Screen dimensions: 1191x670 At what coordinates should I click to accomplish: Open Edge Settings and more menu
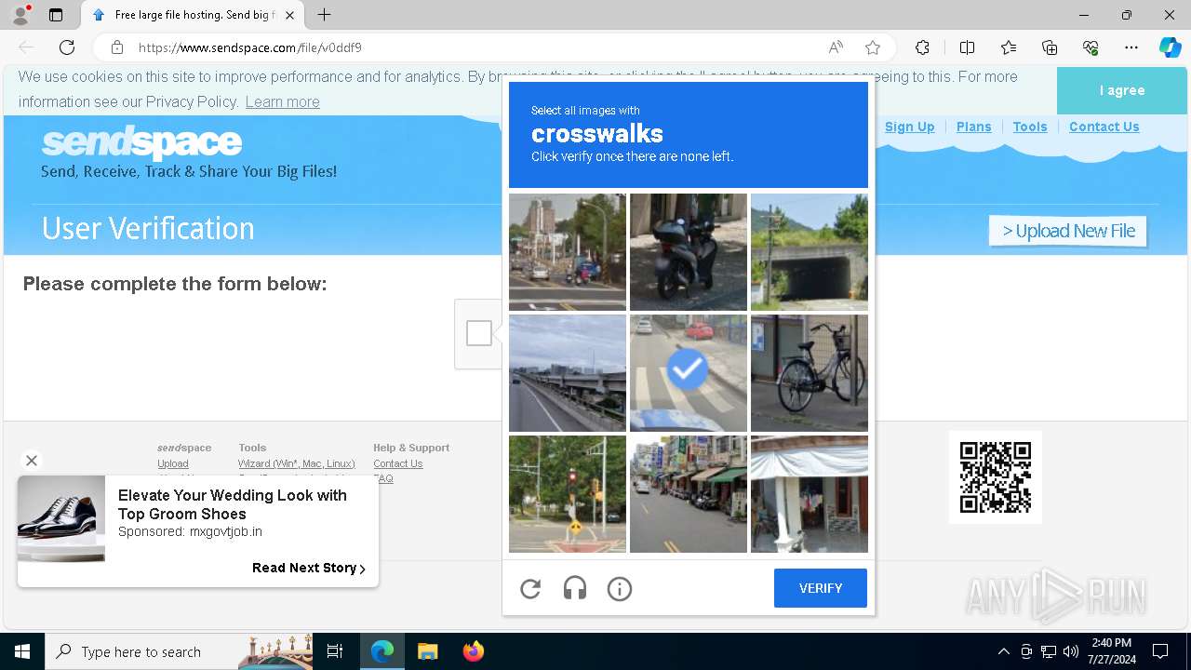click(1131, 47)
